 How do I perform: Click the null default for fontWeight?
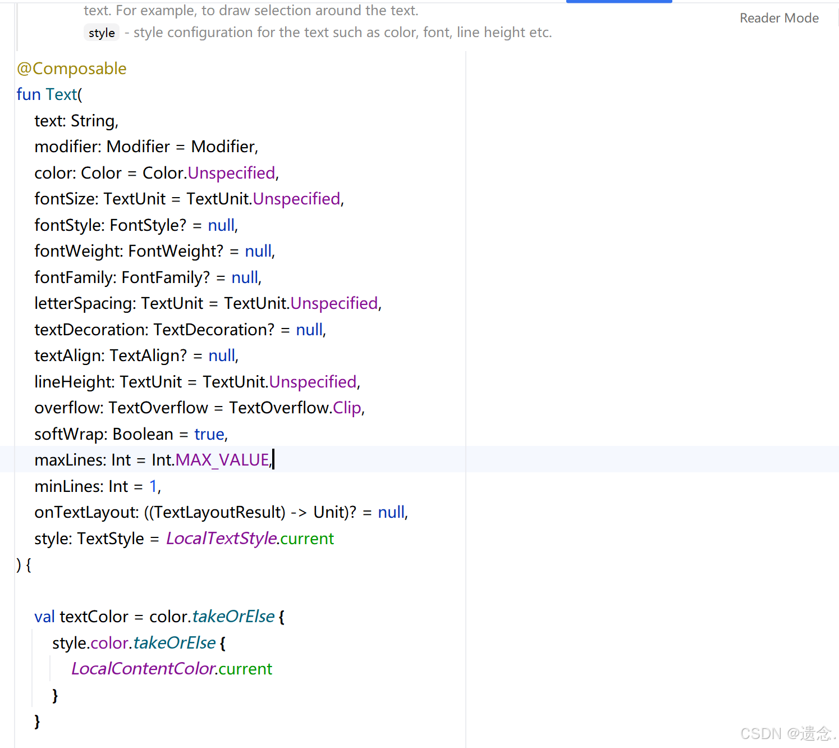coord(258,250)
